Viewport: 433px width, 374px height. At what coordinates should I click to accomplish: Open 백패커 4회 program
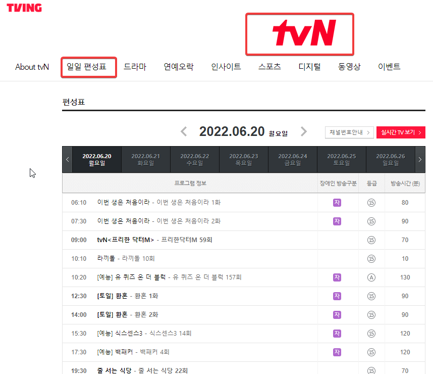coord(133,352)
